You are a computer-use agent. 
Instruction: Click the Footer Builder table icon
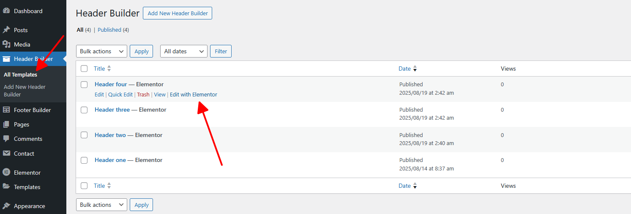6,110
